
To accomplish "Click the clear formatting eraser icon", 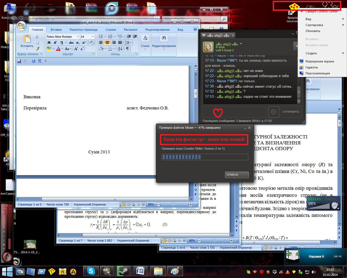I will 92,43.
